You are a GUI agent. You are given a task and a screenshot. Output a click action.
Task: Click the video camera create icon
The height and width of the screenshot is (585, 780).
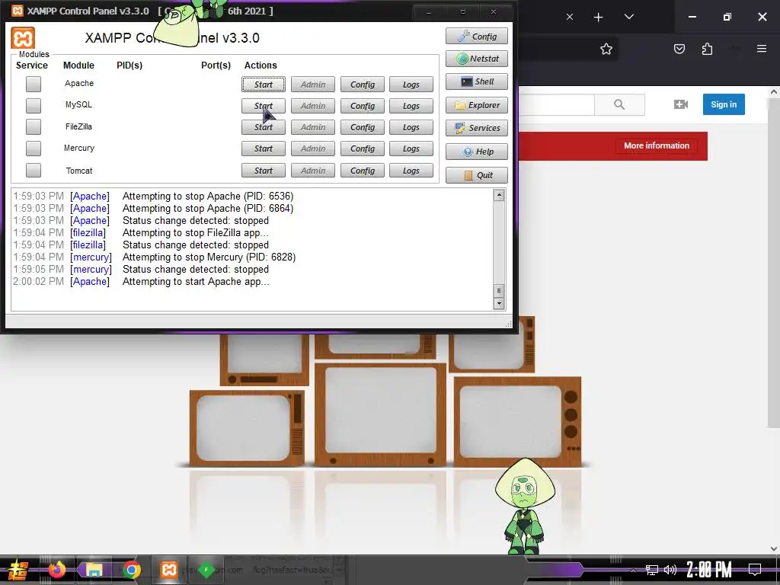click(680, 104)
